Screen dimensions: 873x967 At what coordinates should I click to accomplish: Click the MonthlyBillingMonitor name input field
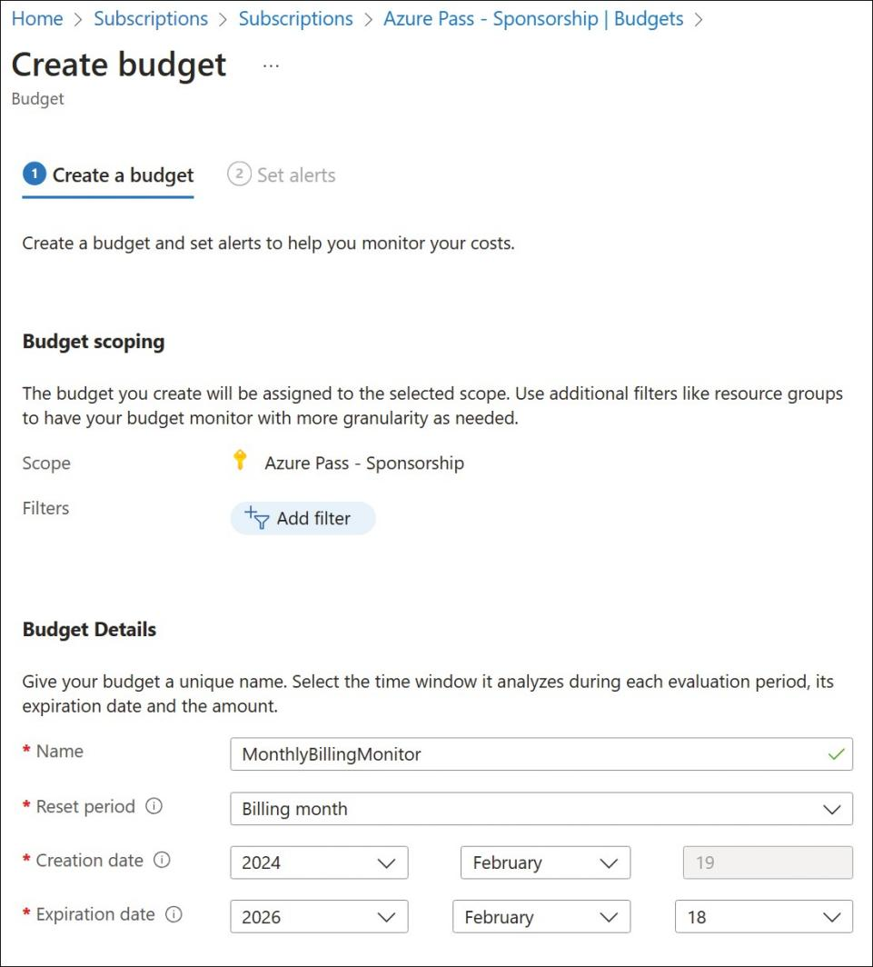pos(541,753)
